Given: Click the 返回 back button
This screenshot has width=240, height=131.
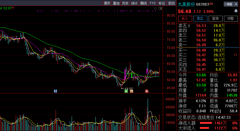Looking at the screenshot, I should point(171,3).
